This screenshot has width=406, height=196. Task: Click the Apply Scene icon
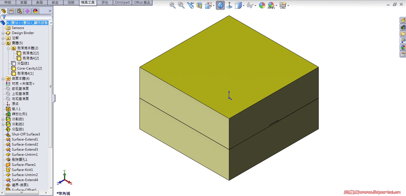(x=271, y=5)
